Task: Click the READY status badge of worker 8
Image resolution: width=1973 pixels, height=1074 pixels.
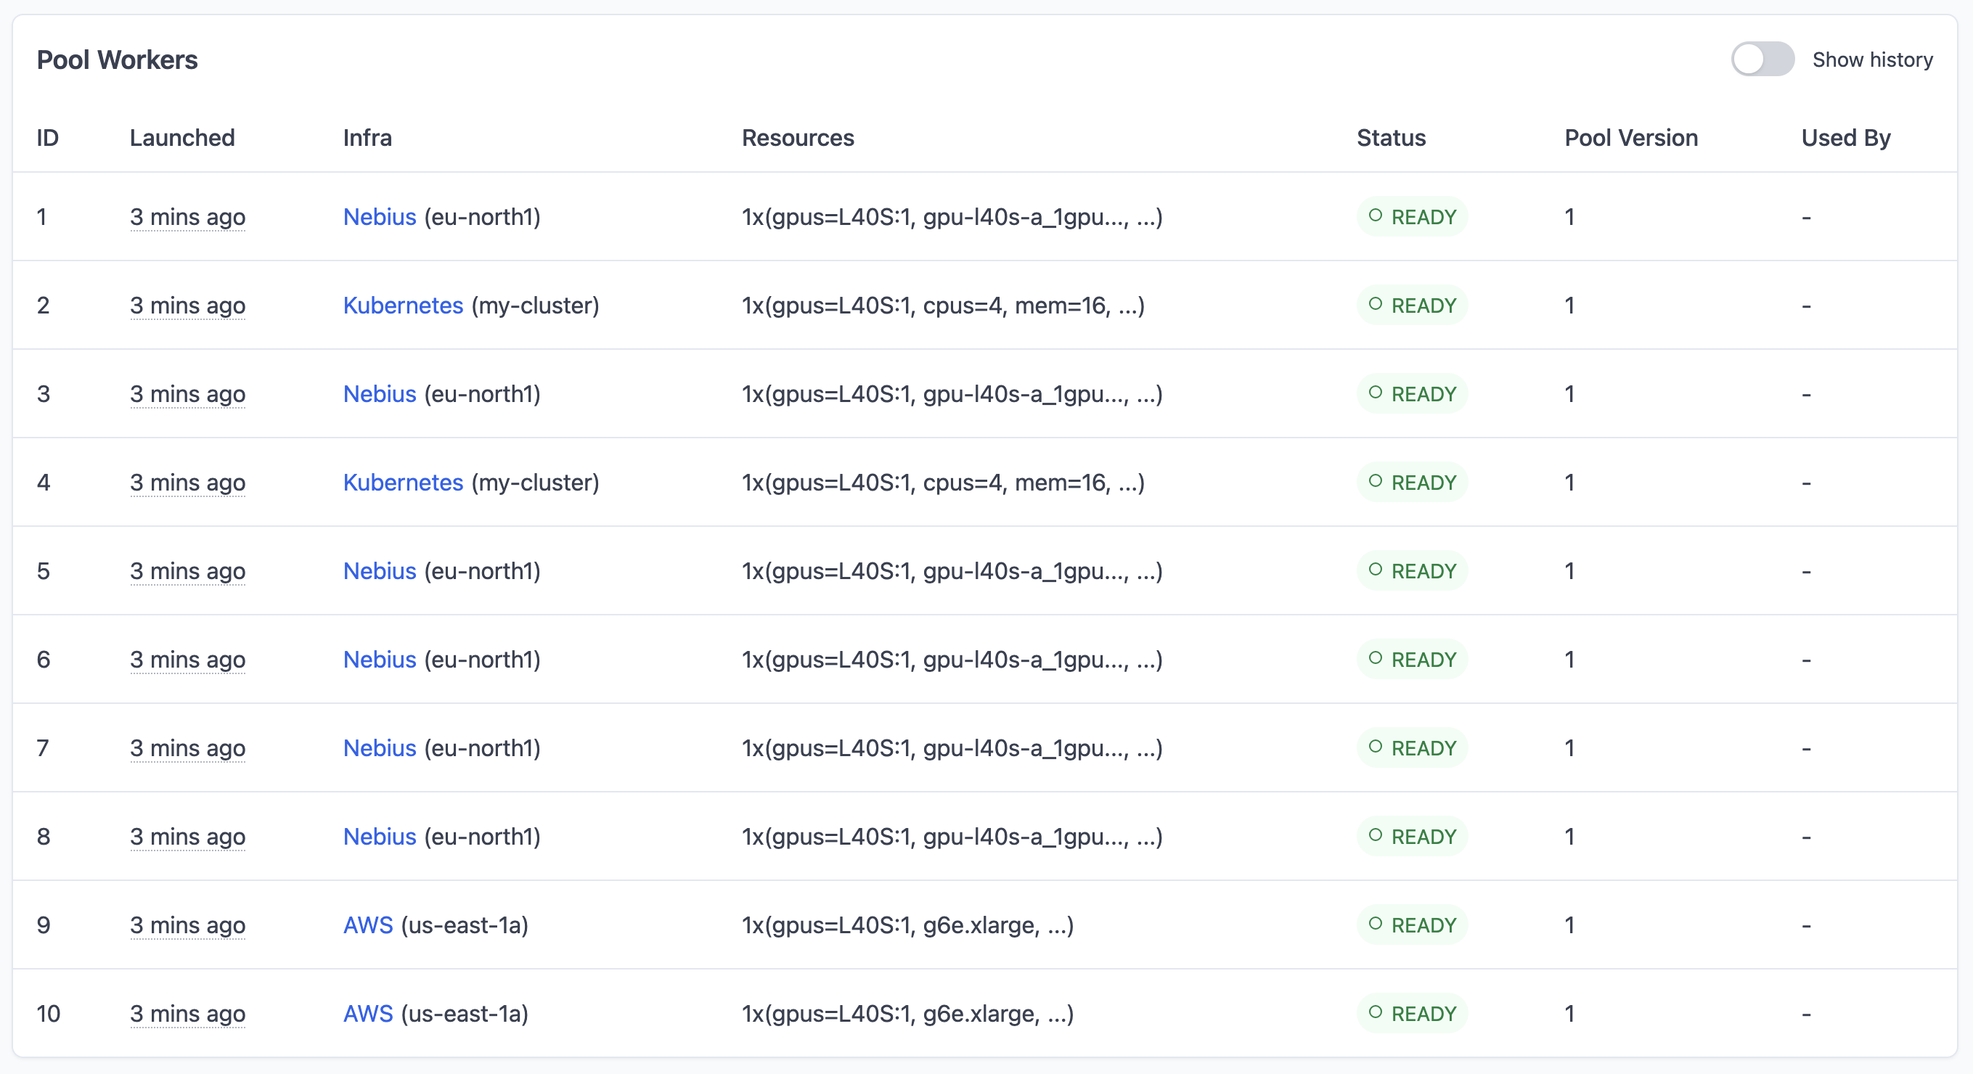Action: [x=1412, y=837]
